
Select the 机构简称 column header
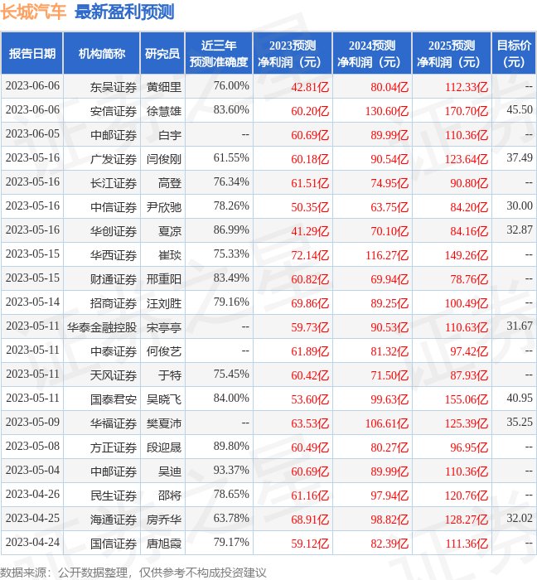[x=102, y=53]
